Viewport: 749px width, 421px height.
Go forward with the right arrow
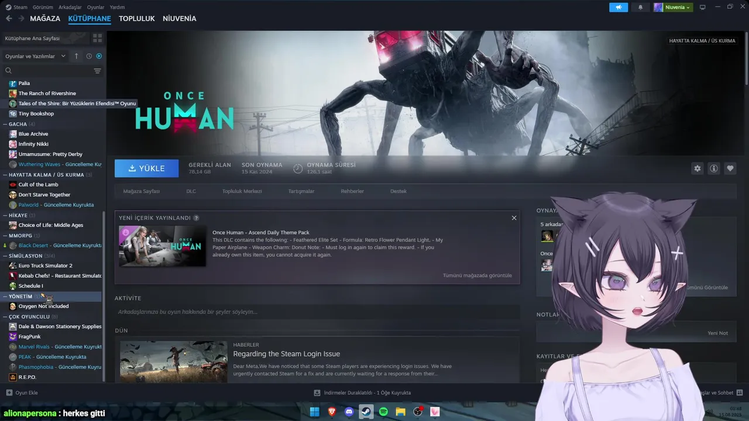point(21,19)
